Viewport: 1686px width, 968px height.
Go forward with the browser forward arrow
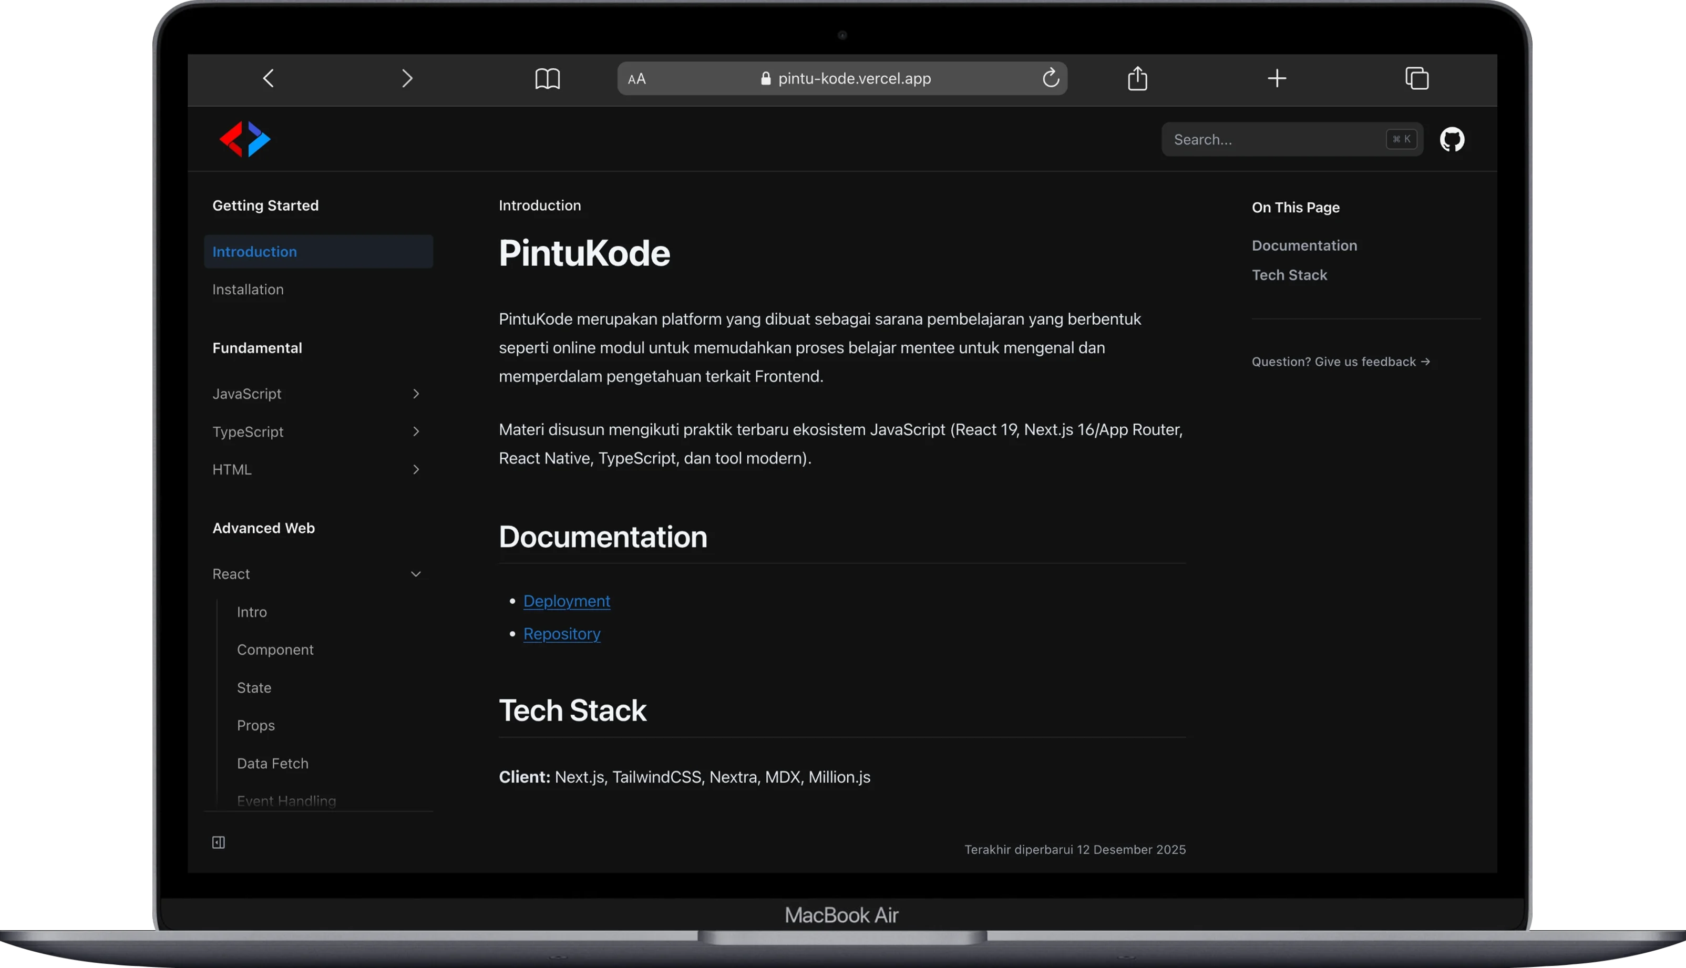point(407,78)
